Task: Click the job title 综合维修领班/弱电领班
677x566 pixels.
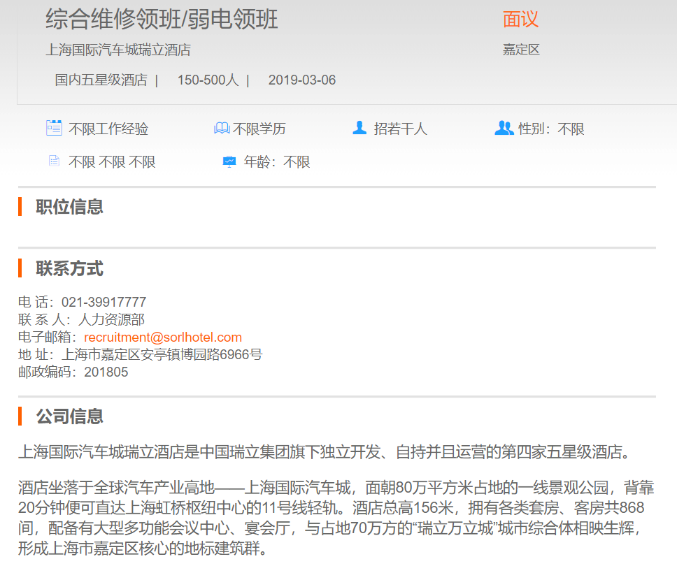Action: click(x=162, y=20)
